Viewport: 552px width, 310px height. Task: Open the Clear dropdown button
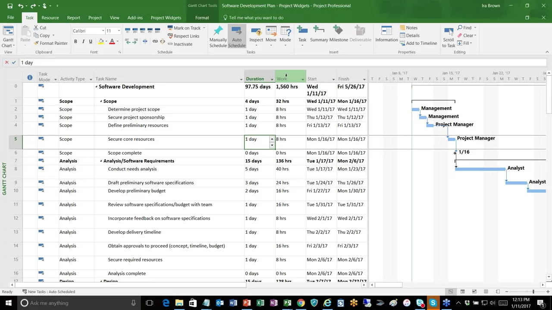pyautogui.click(x=467, y=35)
